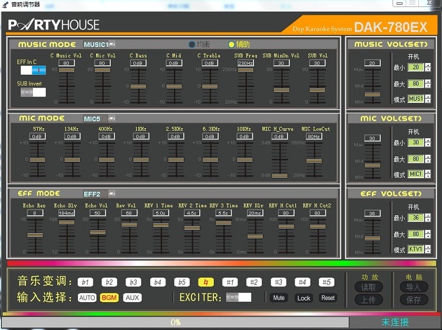Click the Echo Rep value field

[35, 213]
